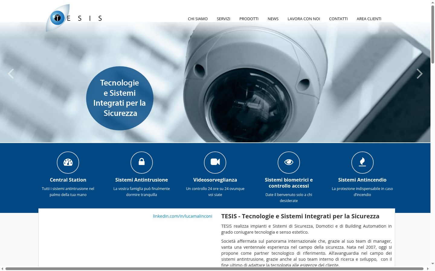Click the horizontal scrollbar thumb

[x=214, y=269]
